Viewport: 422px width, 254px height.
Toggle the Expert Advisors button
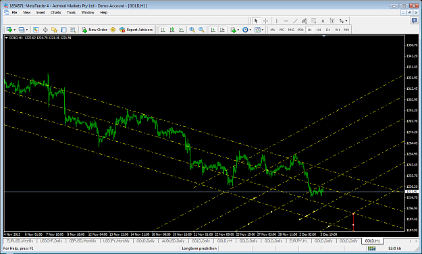click(136, 30)
